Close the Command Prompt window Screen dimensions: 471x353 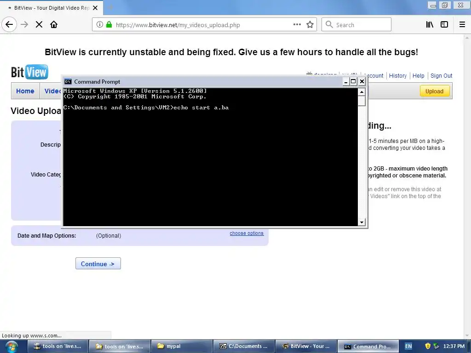(x=362, y=81)
